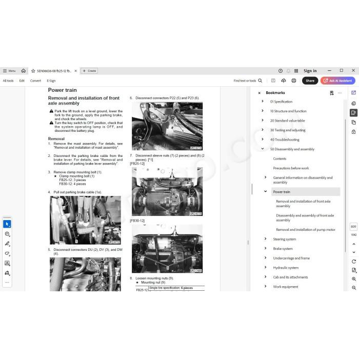
Task: Open the Convert menu
Action: pyautogui.click(x=35, y=81)
